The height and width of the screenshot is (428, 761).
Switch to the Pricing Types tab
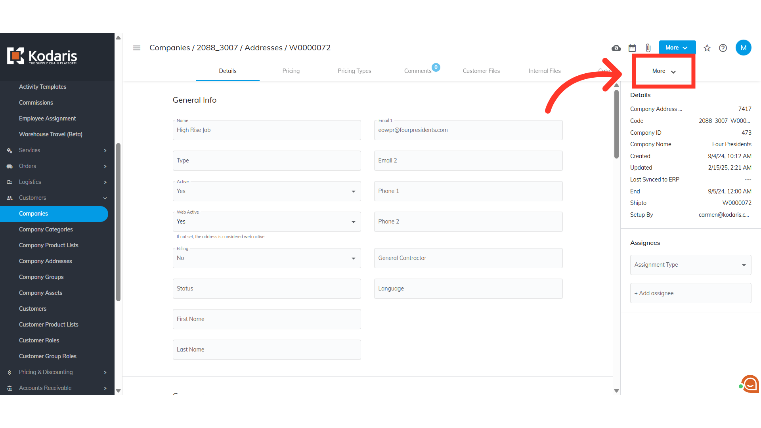[x=354, y=71]
